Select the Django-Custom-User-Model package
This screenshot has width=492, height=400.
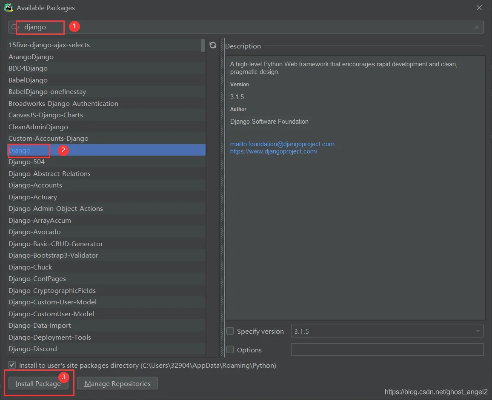click(x=106, y=302)
